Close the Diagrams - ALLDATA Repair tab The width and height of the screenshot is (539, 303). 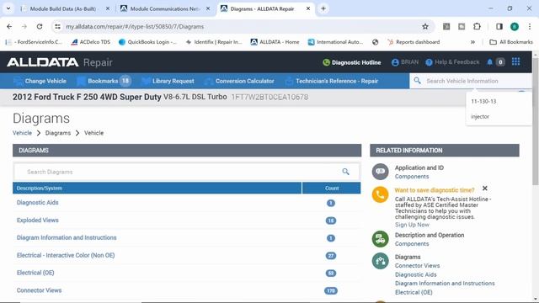point(308,8)
